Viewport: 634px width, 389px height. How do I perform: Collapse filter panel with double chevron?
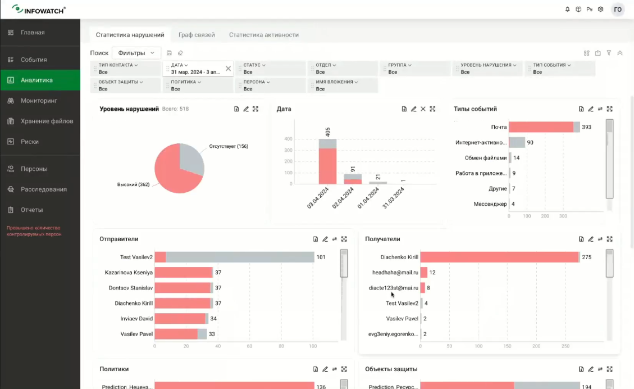point(620,53)
